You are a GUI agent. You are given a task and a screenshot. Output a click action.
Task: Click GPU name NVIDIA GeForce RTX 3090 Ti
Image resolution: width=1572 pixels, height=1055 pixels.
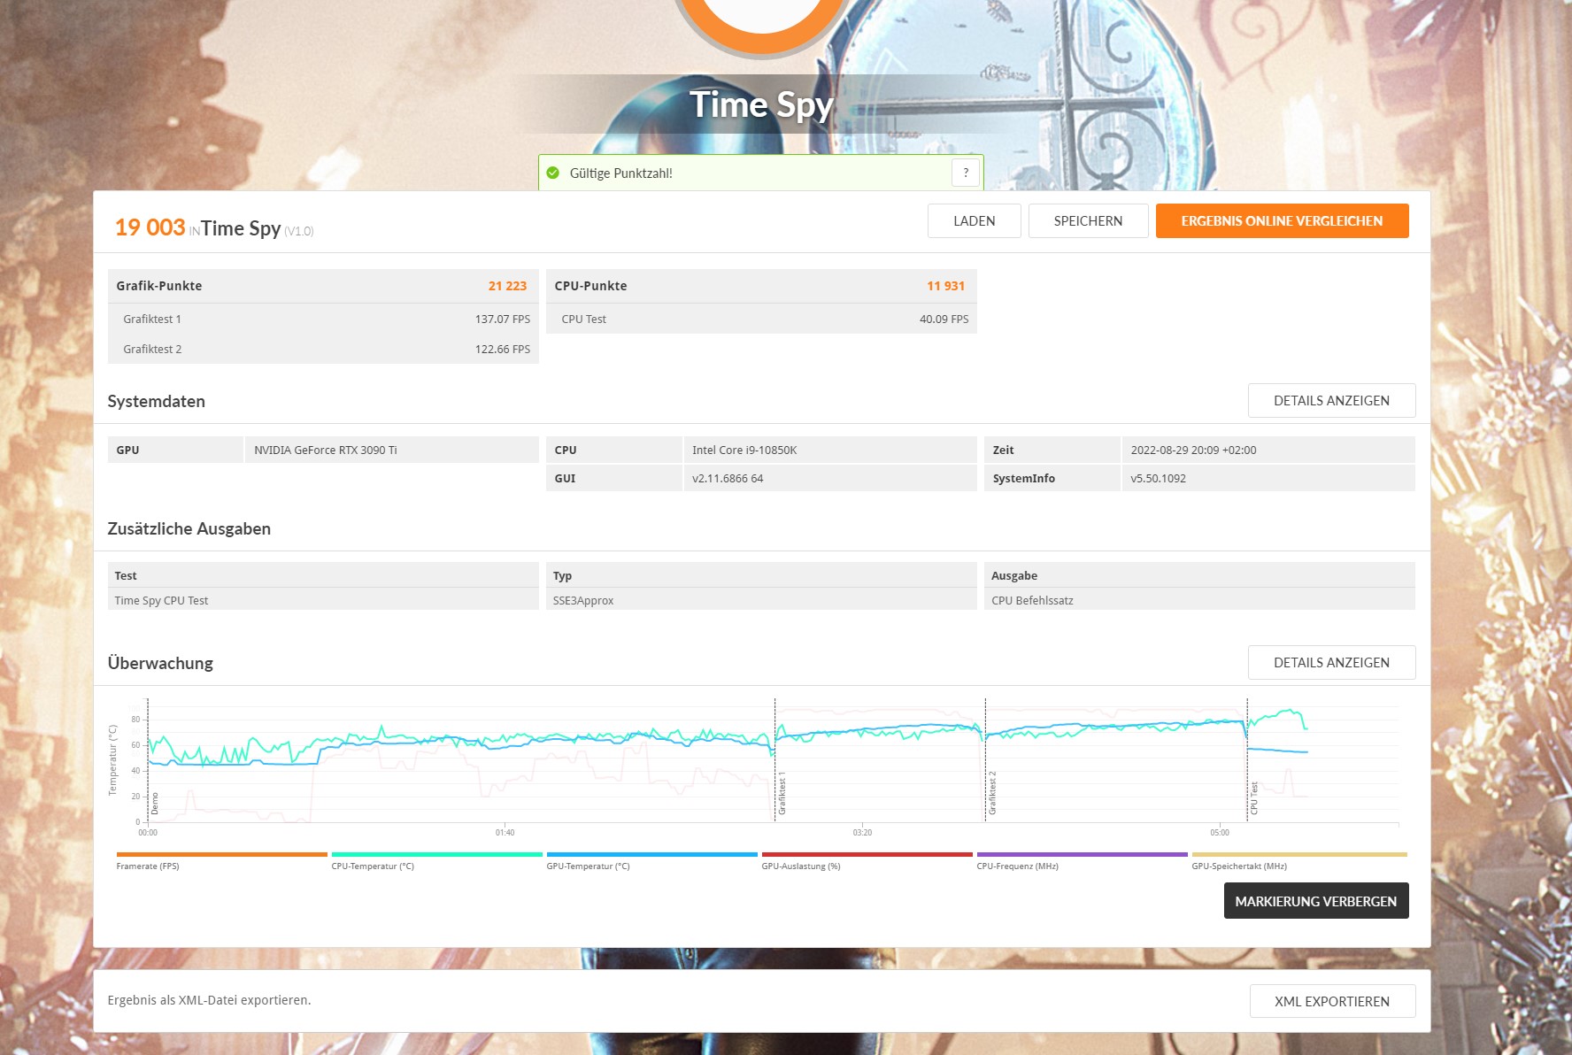(326, 450)
